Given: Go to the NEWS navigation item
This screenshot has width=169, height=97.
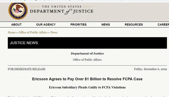Looking at the screenshot, I should (106, 25).
